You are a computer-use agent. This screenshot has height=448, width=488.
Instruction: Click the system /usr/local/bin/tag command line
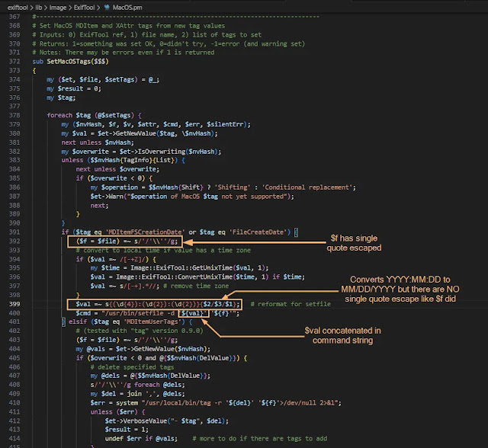pyautogui.click(x=216, y=403)
